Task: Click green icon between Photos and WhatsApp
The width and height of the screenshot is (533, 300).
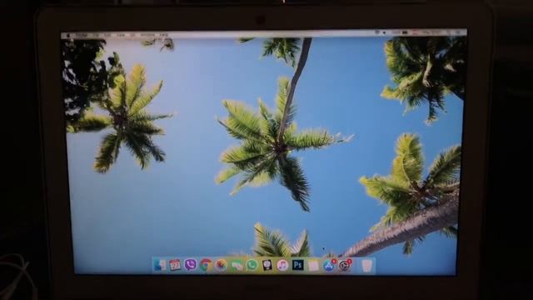Action: coord(237,265)
